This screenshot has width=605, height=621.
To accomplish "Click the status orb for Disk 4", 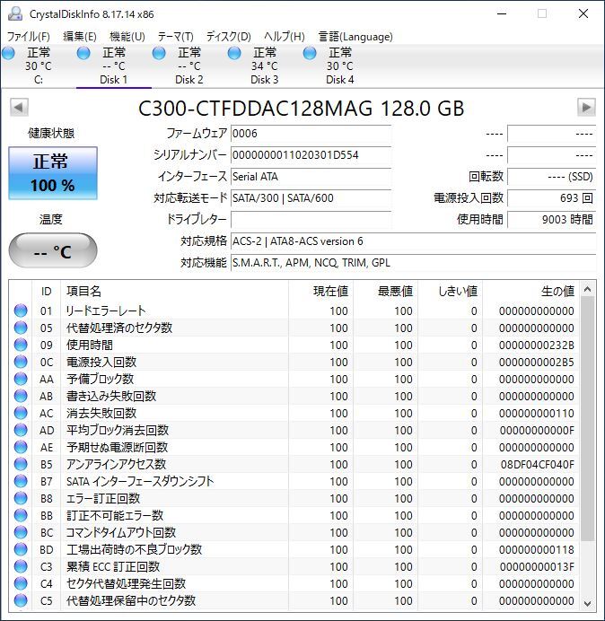I will pyautogui.click(x=310, y=53).
